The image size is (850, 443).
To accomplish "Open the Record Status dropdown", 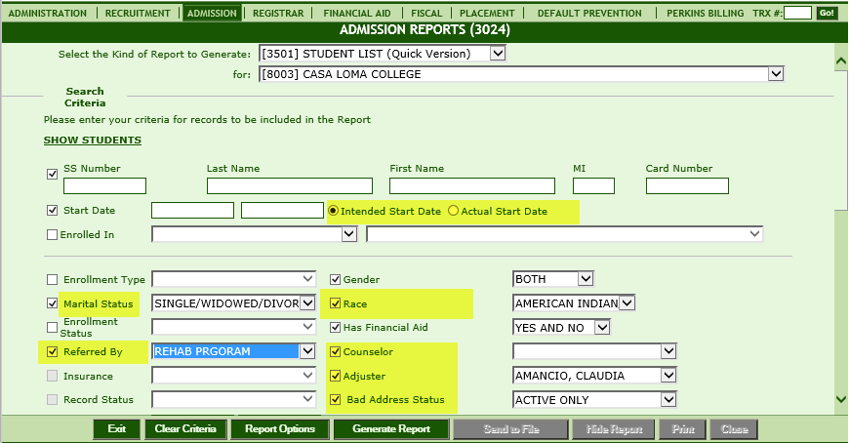I will tap(233, 400).
